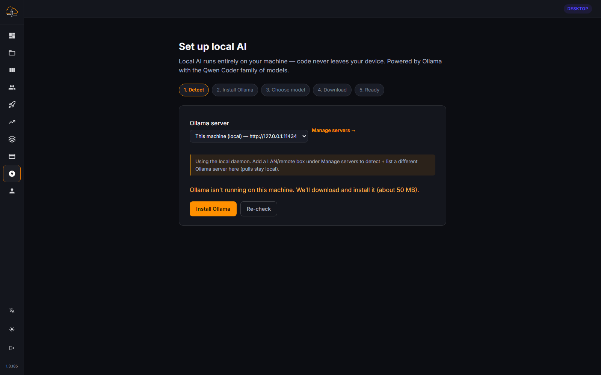Viewport: 601px width, 375px height.
Task: Click the local daemon info note
Action: tap(313, 165)
